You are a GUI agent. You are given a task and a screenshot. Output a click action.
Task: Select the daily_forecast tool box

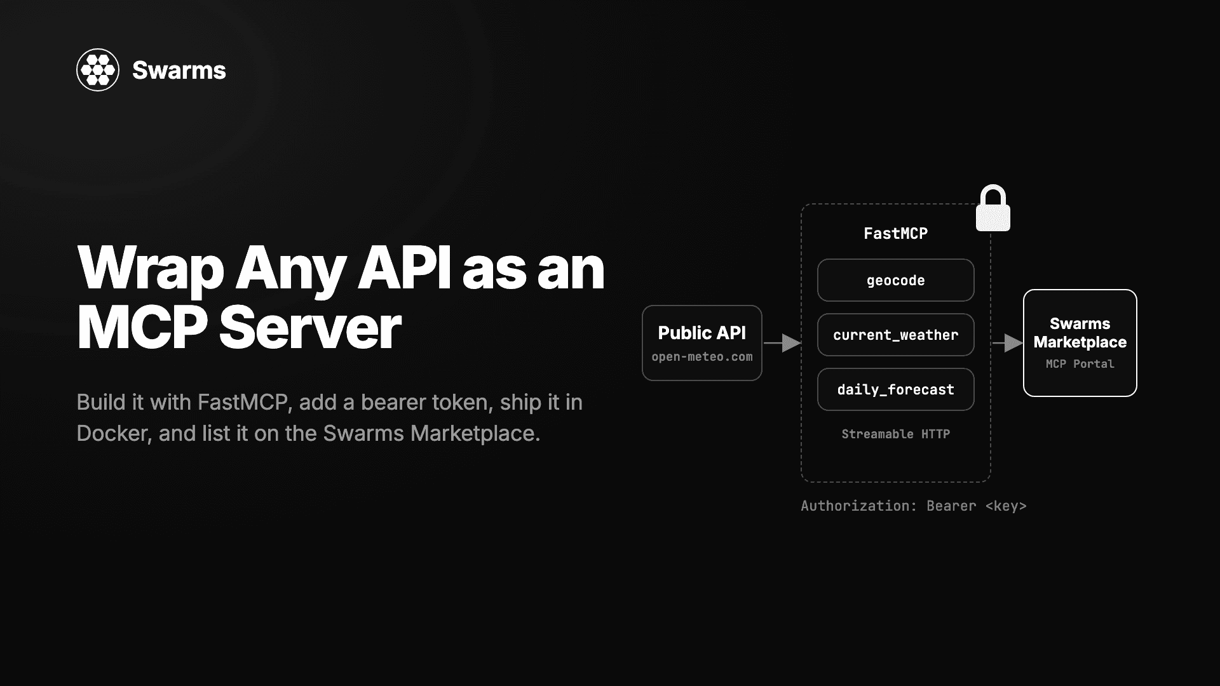895,389
